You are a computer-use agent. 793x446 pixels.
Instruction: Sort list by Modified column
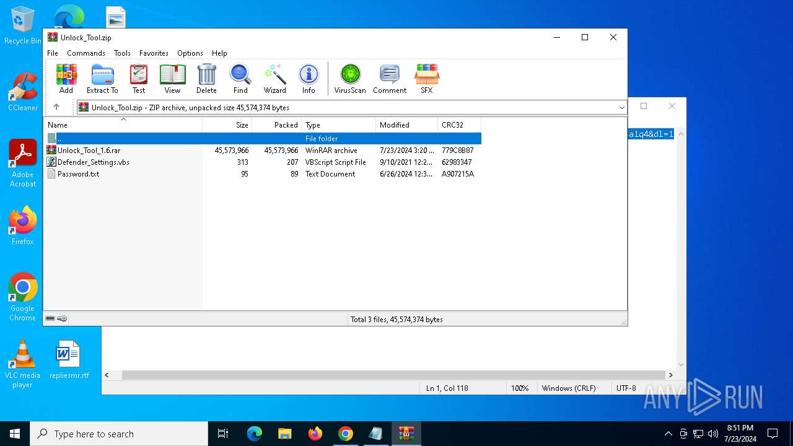point(407,125)
